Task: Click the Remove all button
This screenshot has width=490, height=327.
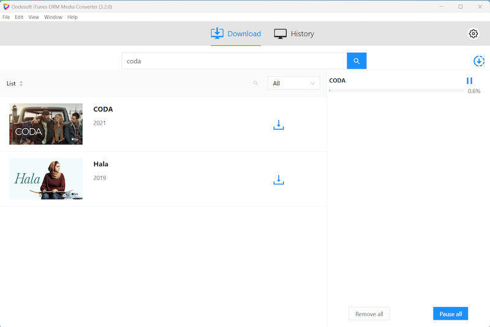Action: point(369,314)
